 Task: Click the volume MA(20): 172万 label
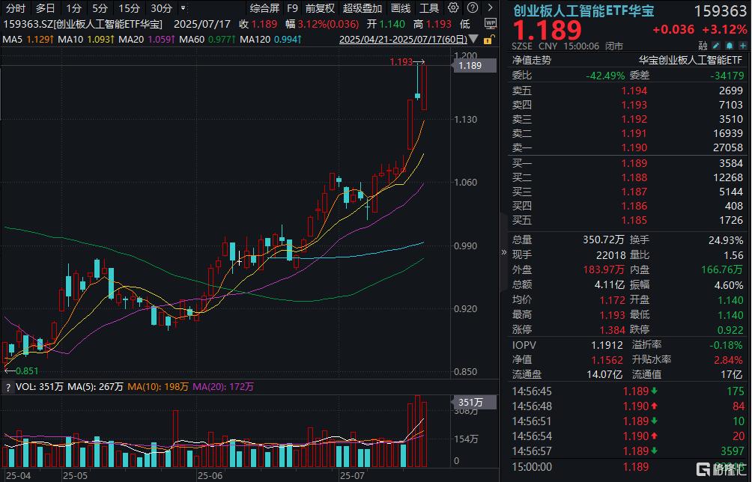tap(223, 387)
